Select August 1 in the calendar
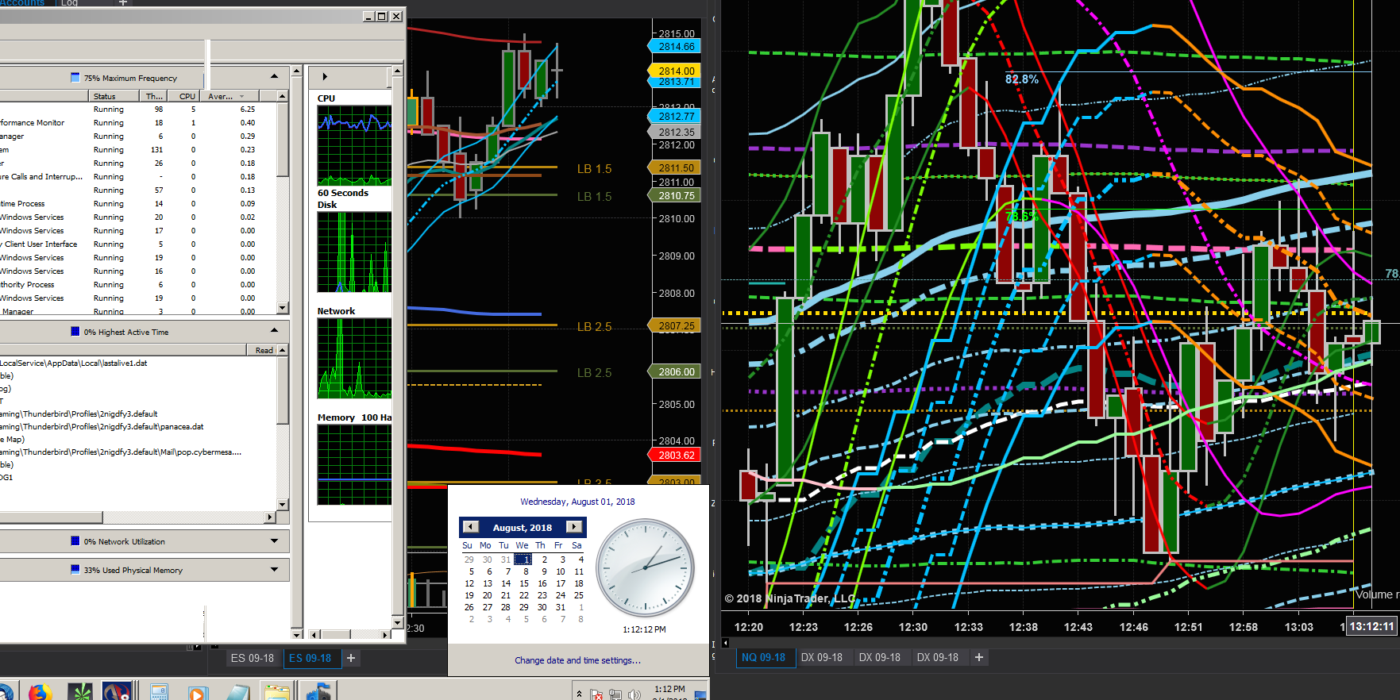 524,560
